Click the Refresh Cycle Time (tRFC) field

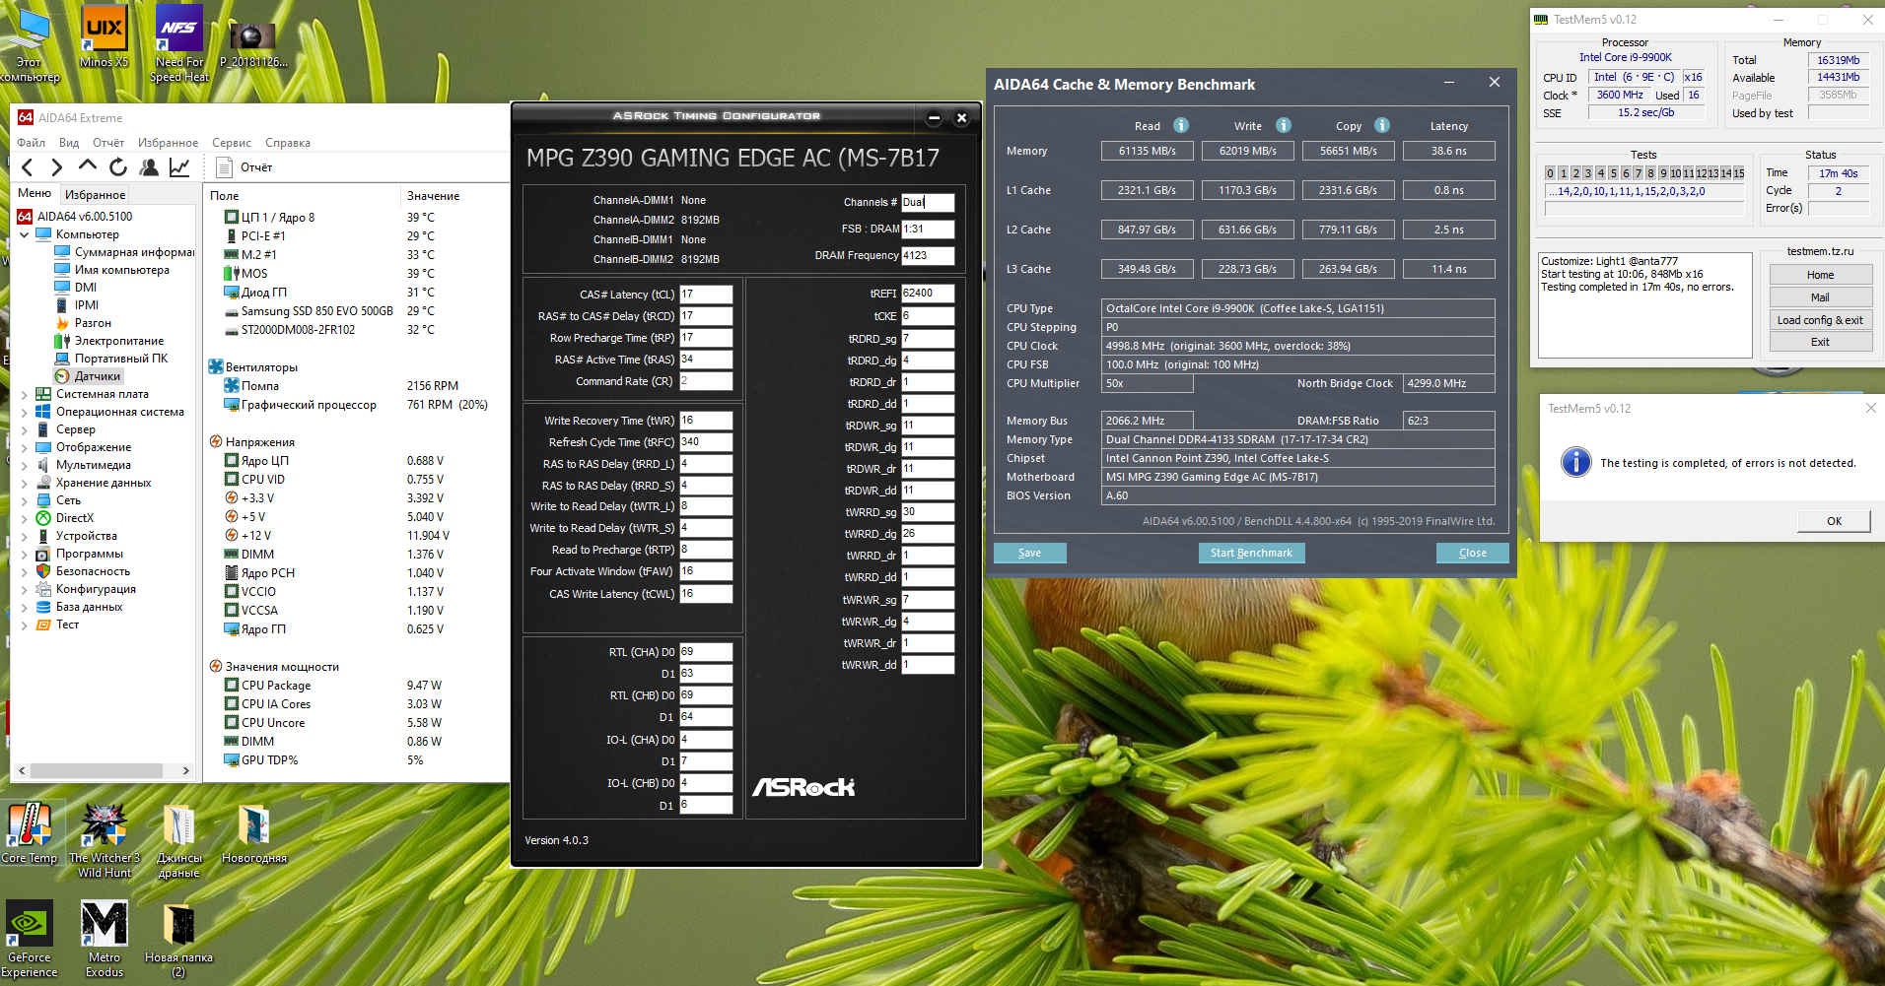pos(706,442)
